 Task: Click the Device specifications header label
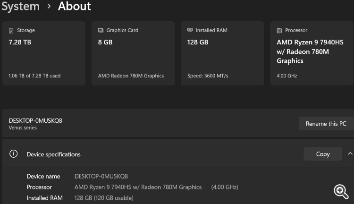point(53,154)
